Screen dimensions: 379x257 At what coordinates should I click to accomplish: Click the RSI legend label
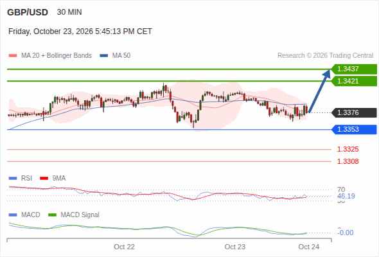(26, 179)
